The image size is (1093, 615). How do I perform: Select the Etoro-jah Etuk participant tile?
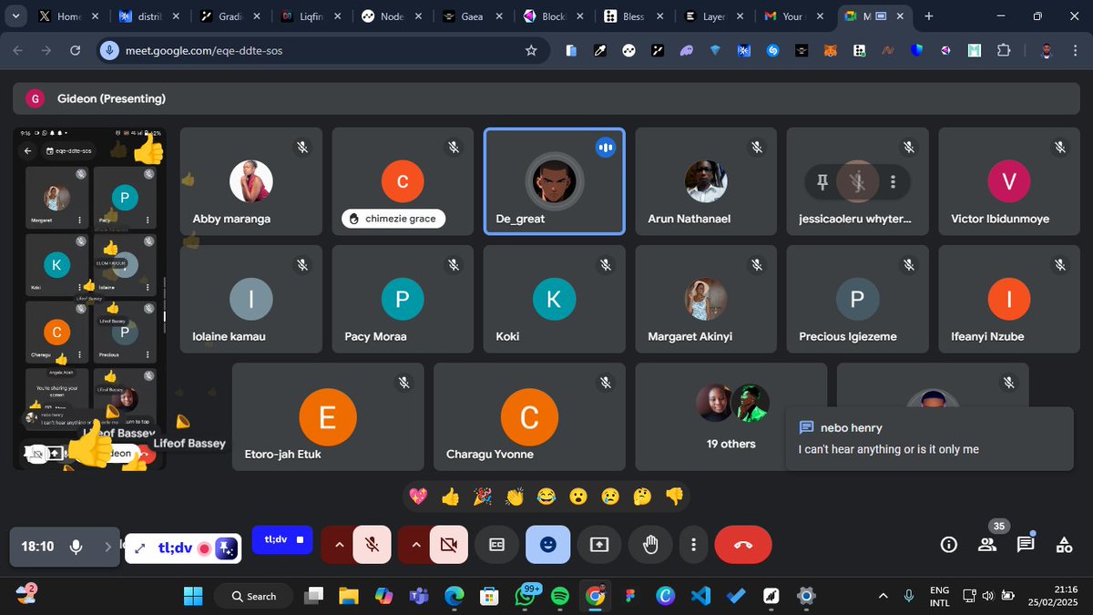coord(328,416)
